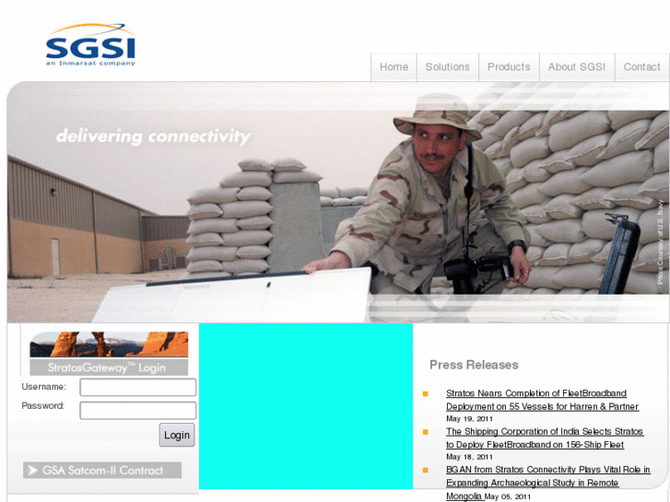Click the orange bullet beside BGAN release
Viewport: 670px width, 502px height.
click(425, 470)
